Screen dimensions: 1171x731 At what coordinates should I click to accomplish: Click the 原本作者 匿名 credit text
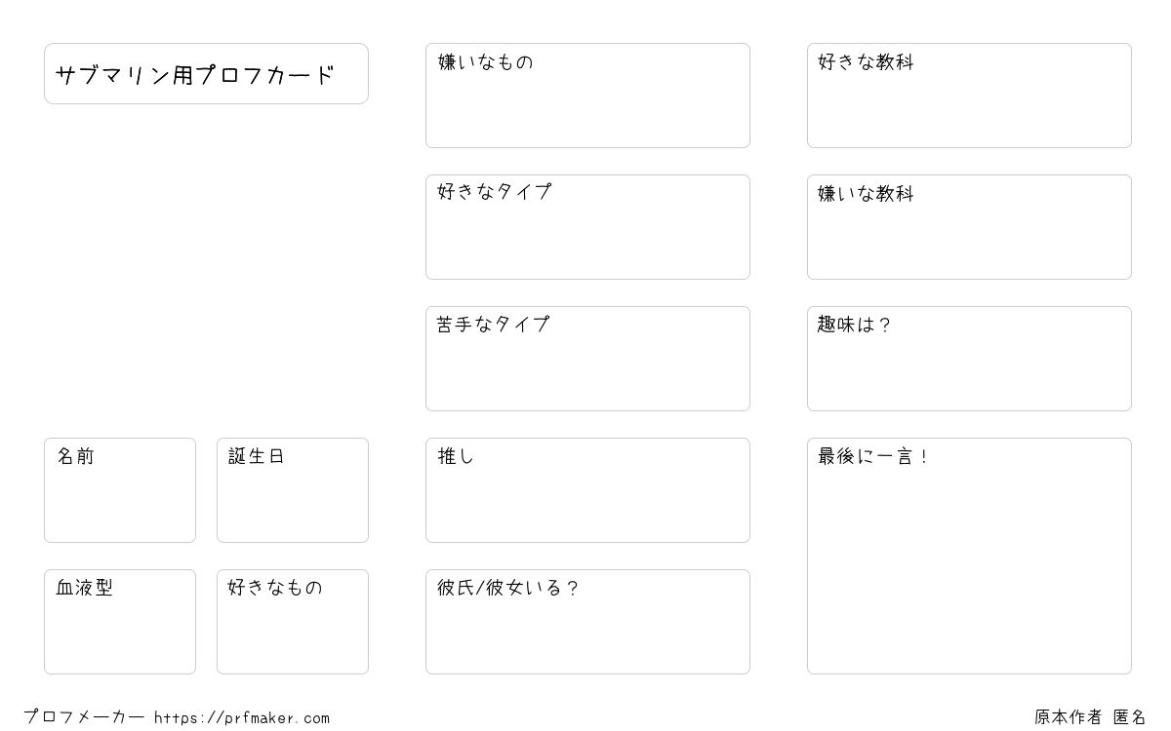point(1090,717)
